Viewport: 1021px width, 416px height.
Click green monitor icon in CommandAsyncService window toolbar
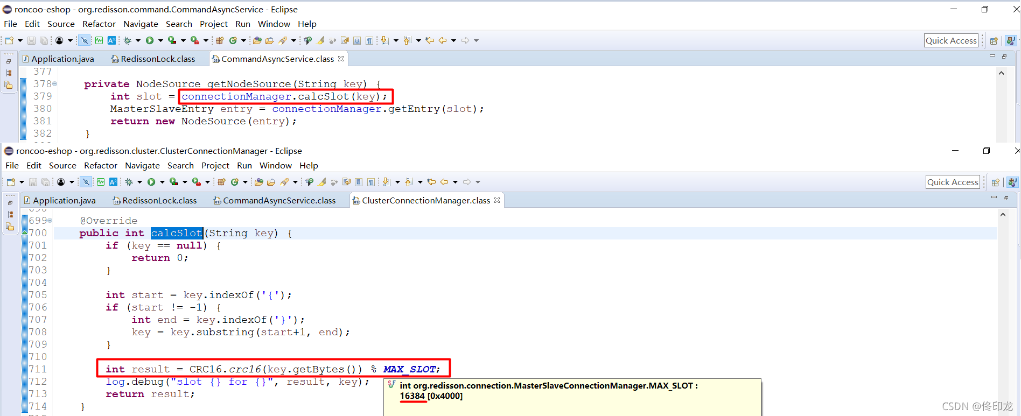[99, 40]
